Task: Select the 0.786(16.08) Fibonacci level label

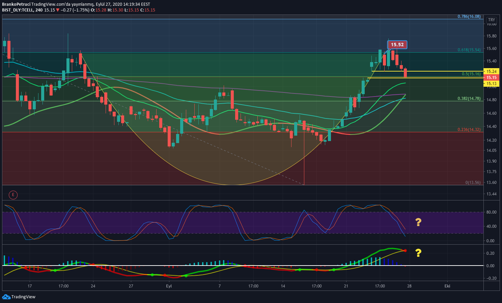Action: click(x=469, y=17)
